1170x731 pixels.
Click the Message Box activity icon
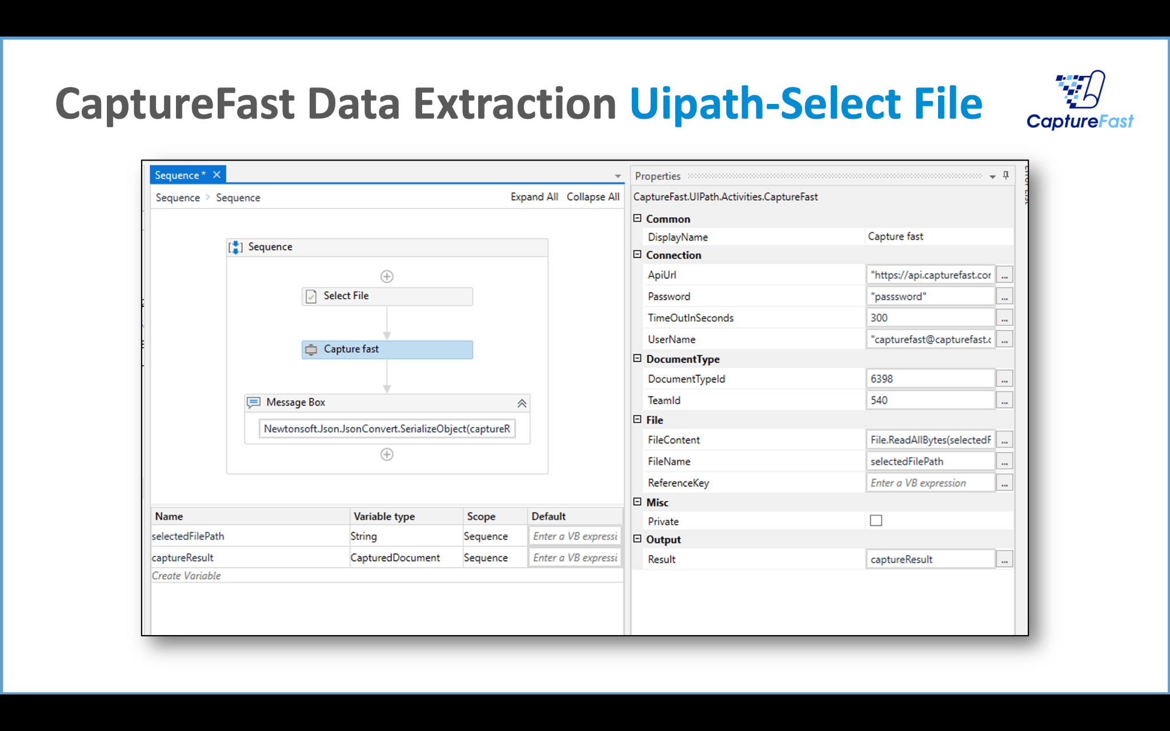coord(254,403)
